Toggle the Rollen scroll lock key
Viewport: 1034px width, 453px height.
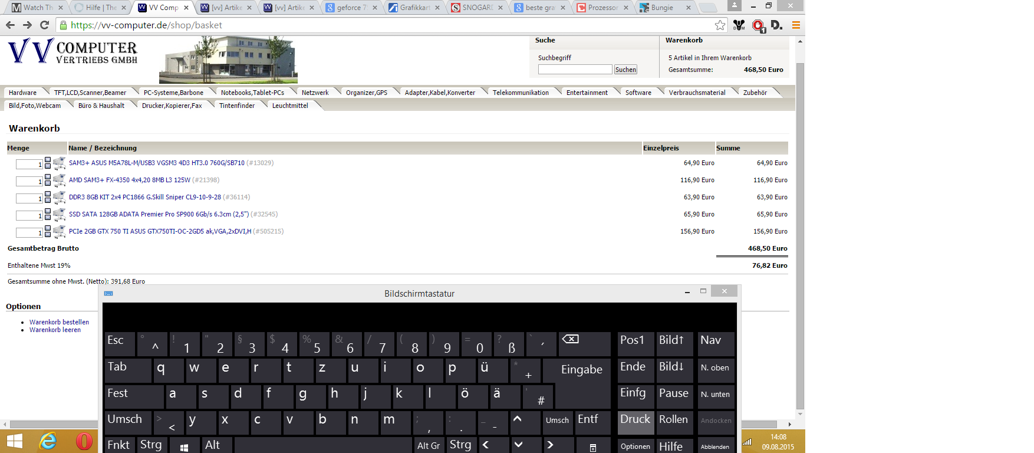coord(675,422)
